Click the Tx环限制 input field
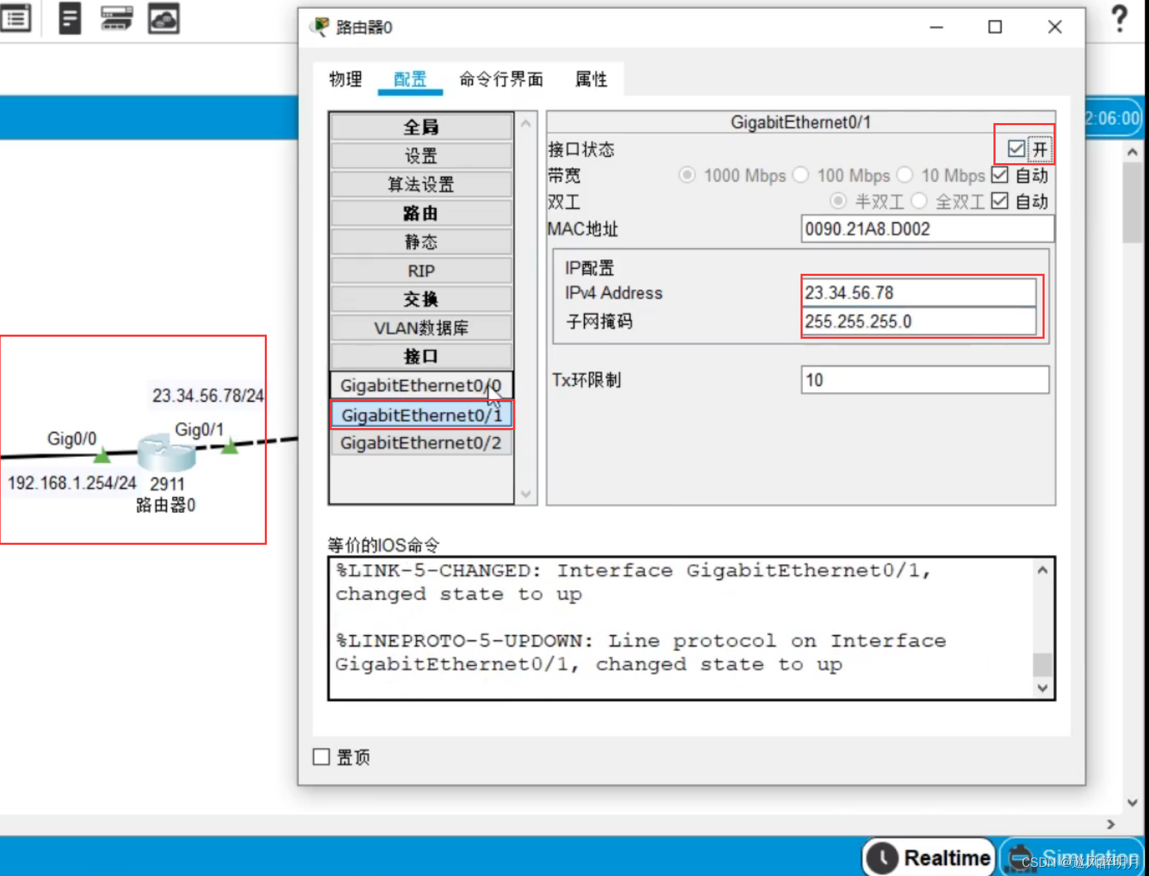The width and height of the screenshot is (1149, 876). (x=925, y=380)
